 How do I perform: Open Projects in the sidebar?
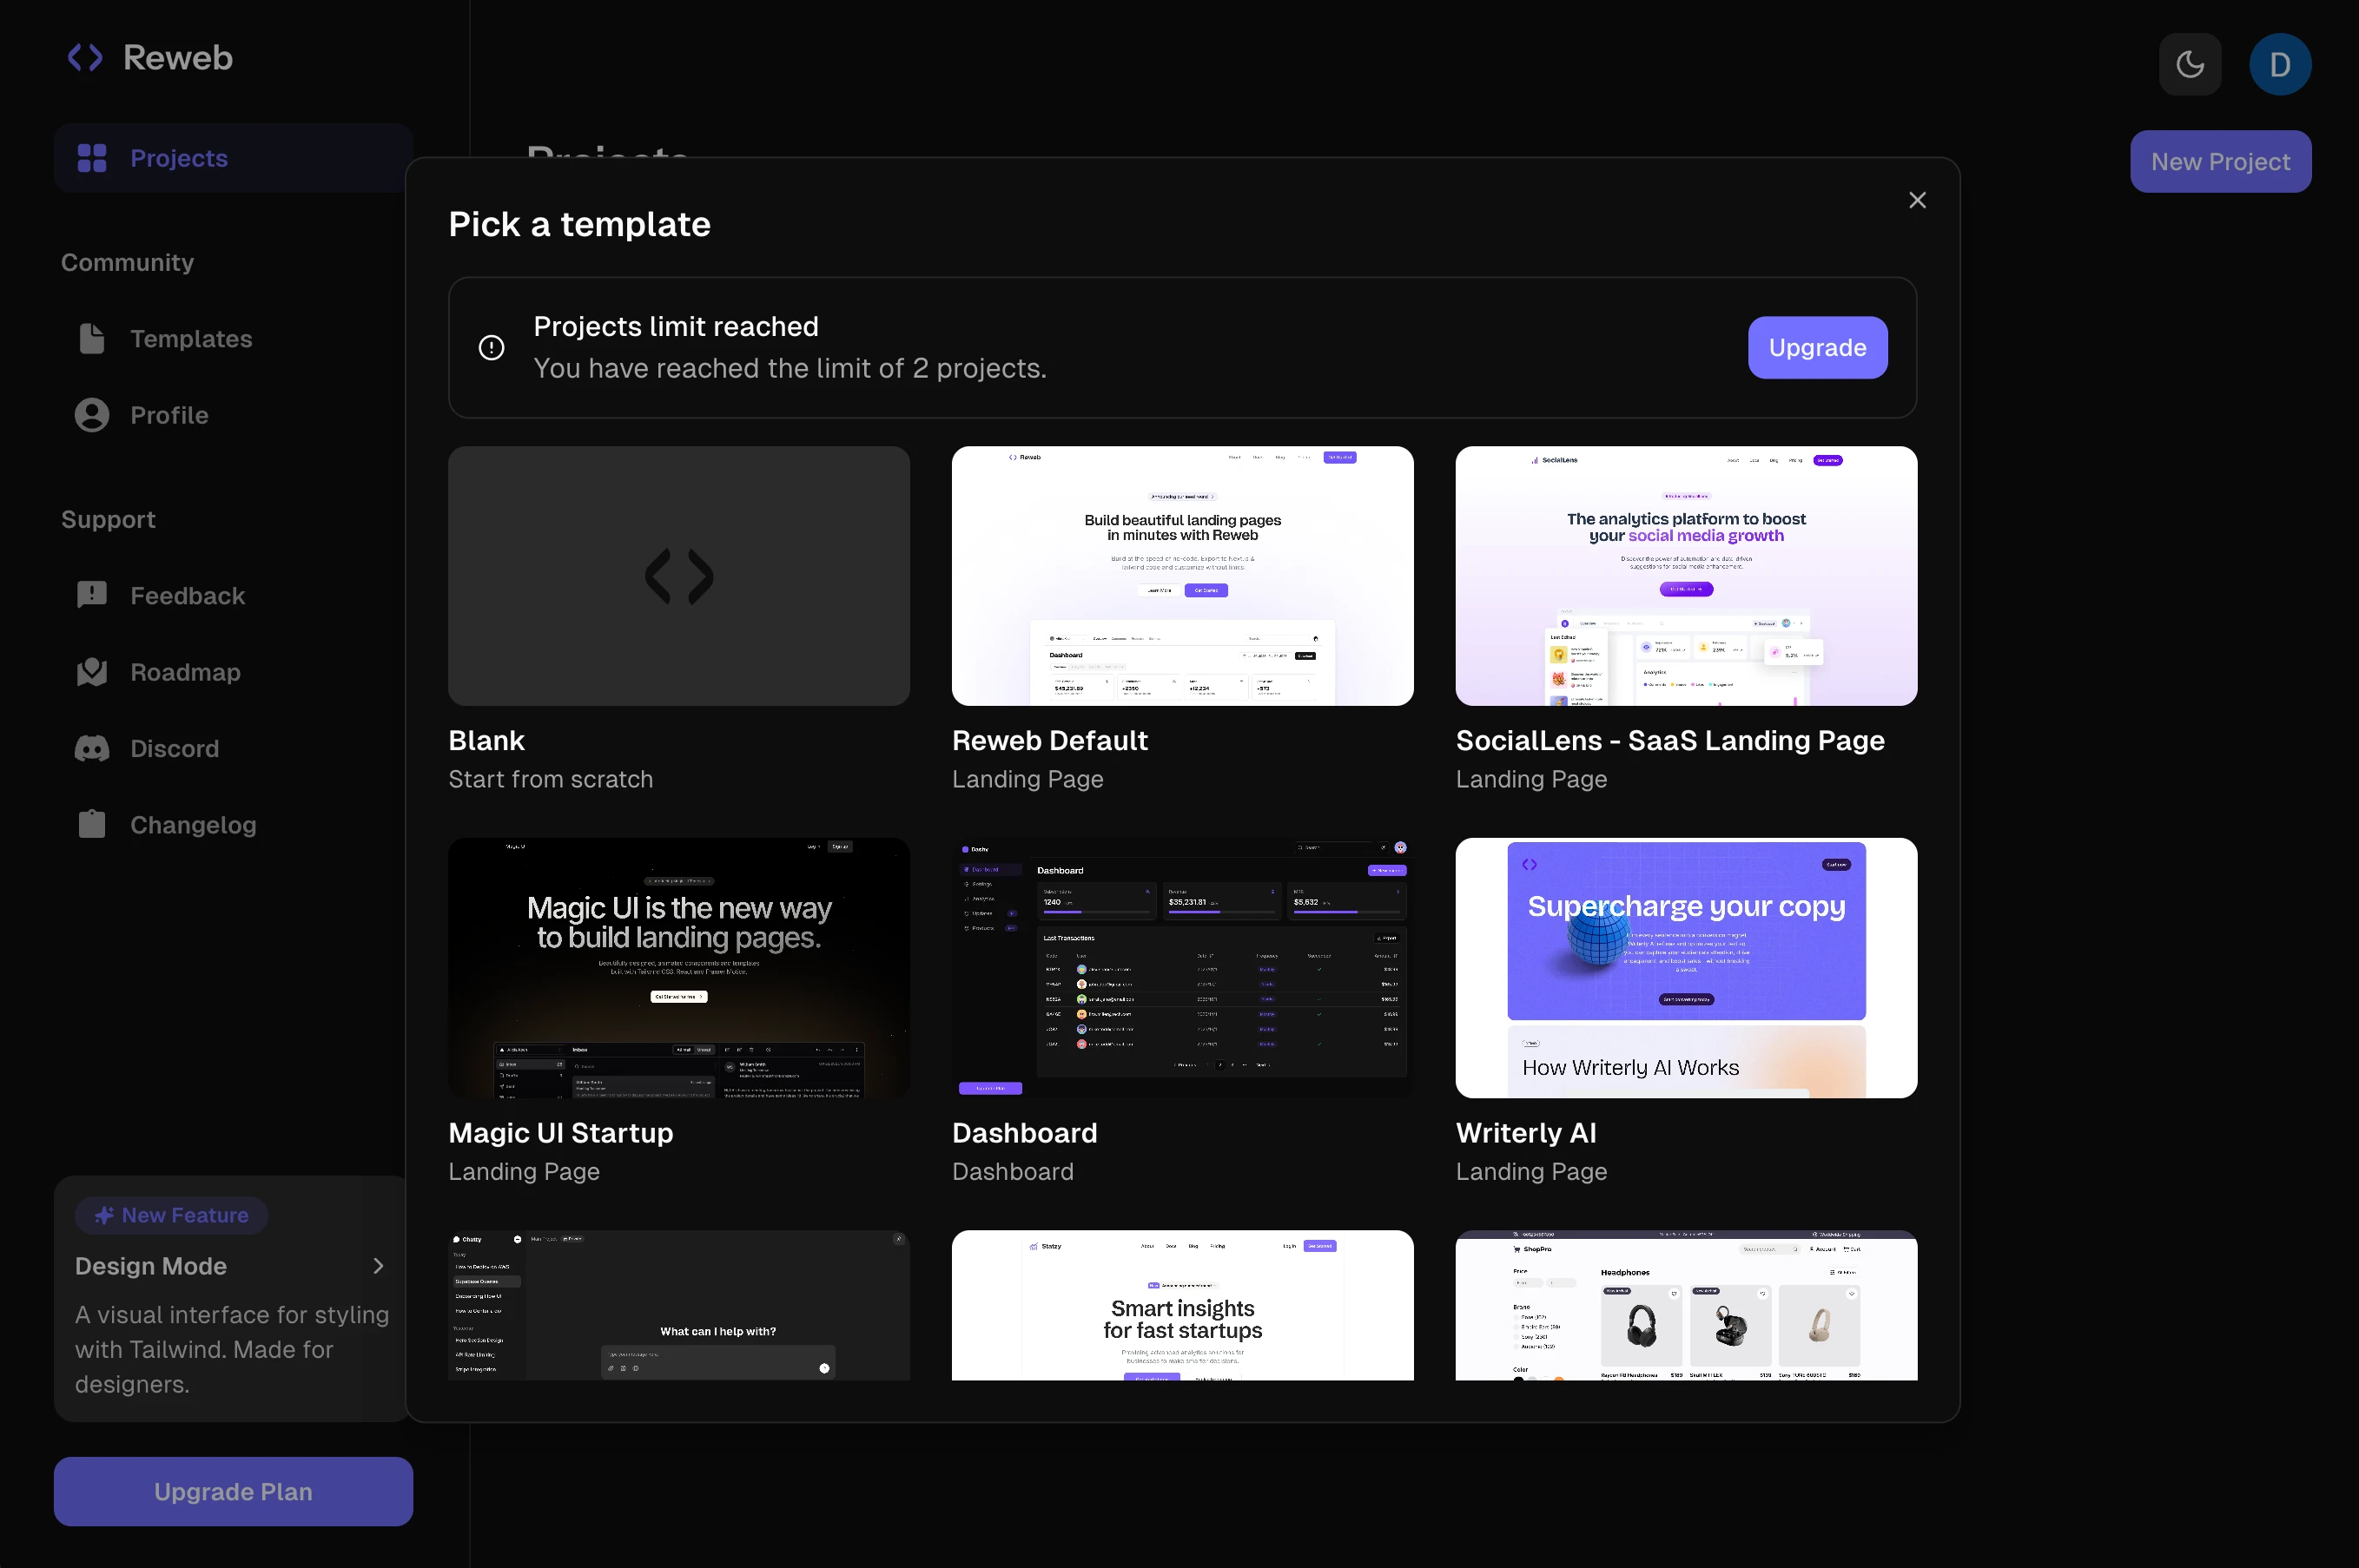[x=232, y=158]
